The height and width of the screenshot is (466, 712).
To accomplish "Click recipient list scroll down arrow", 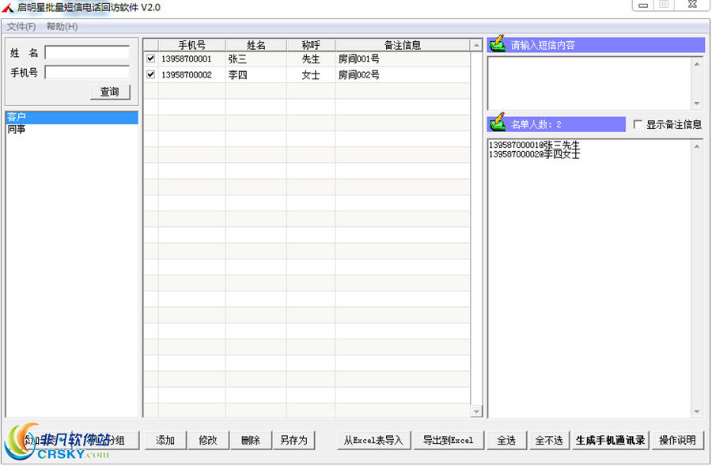I will point(697,411).
